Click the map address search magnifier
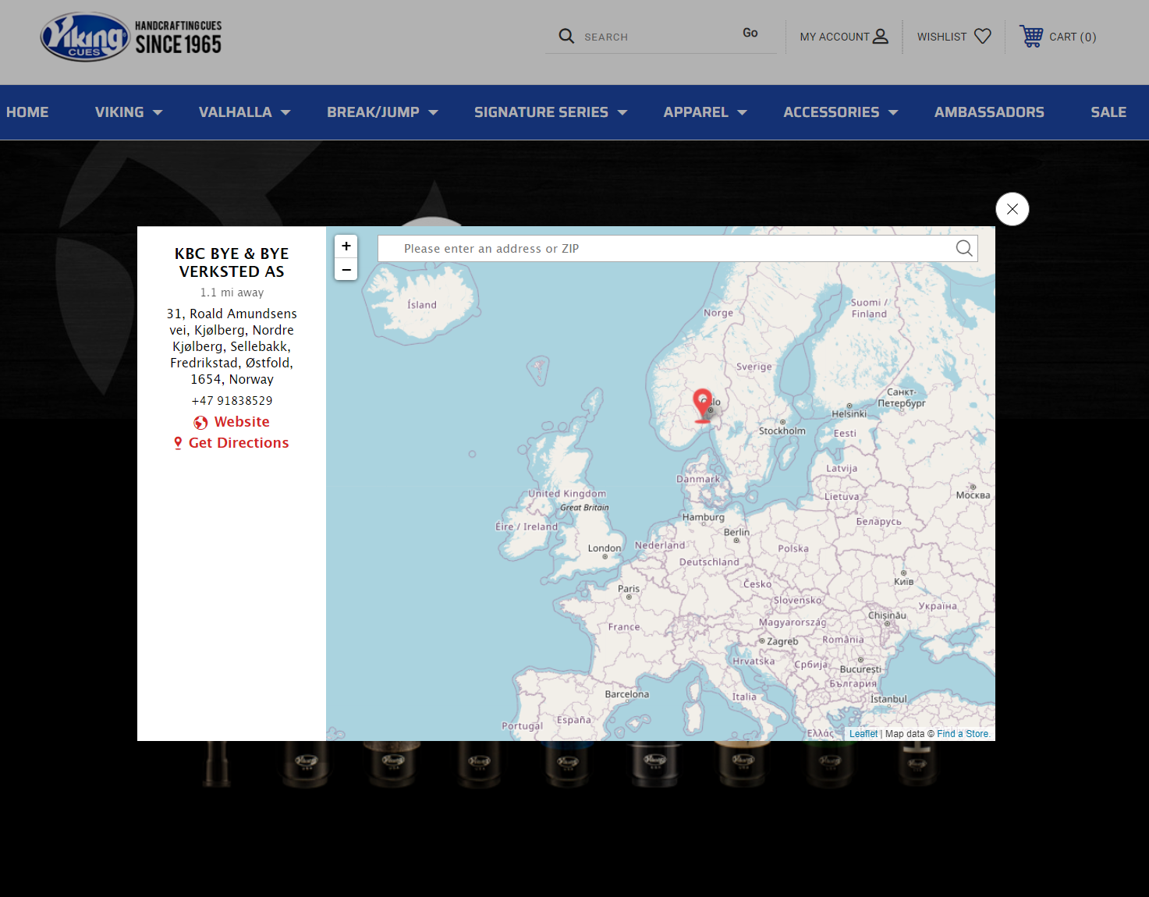Screen dimensions: 1149x897 click(x=964, y=248)
